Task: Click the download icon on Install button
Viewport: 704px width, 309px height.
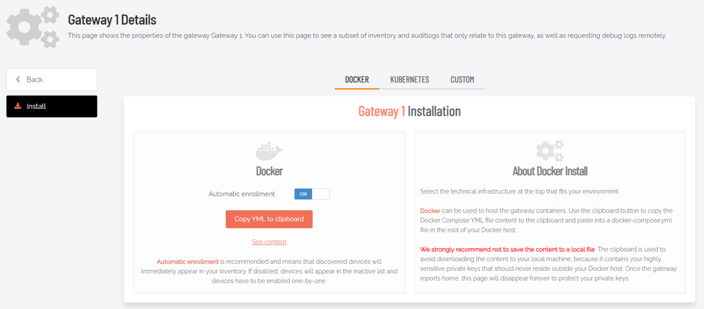Action: [18, 106]
